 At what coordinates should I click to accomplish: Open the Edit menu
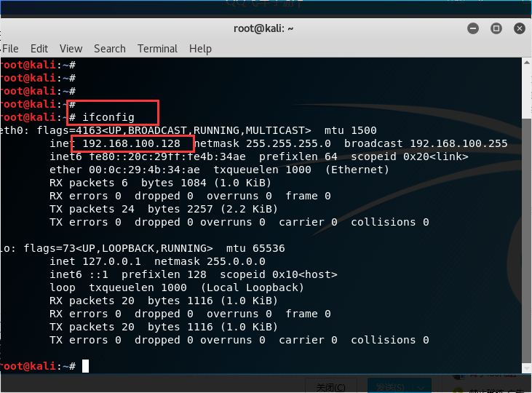tap(39, 49)
